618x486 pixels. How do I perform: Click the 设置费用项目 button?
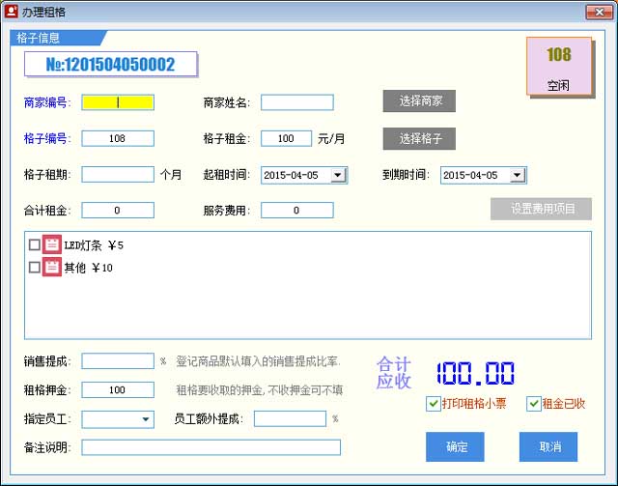point(541,209)
